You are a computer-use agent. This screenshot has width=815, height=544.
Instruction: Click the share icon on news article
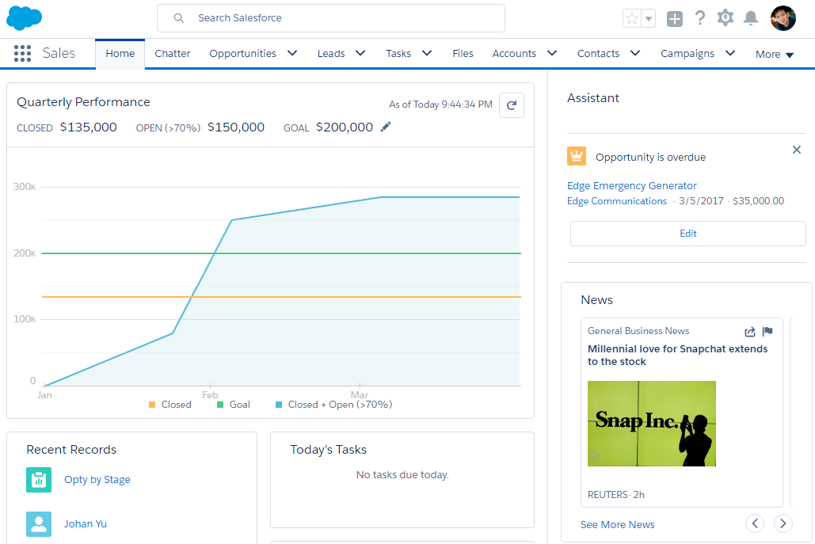click(x=750, y=332)
